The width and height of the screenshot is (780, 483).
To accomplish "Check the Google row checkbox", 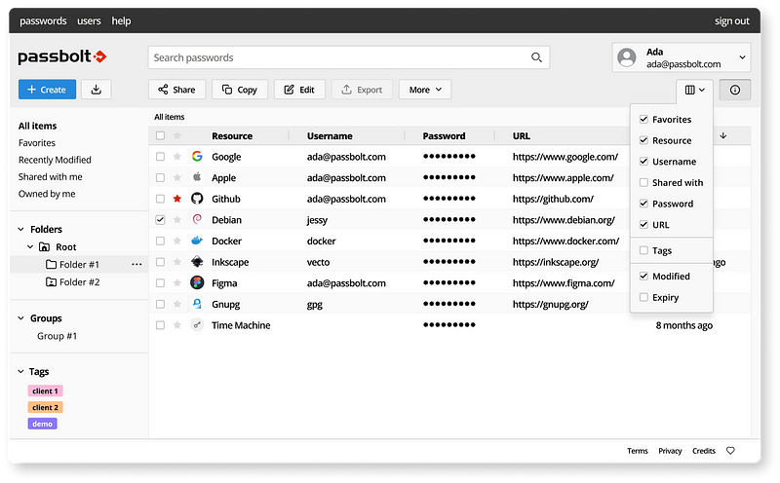I will tap(160, 157).
